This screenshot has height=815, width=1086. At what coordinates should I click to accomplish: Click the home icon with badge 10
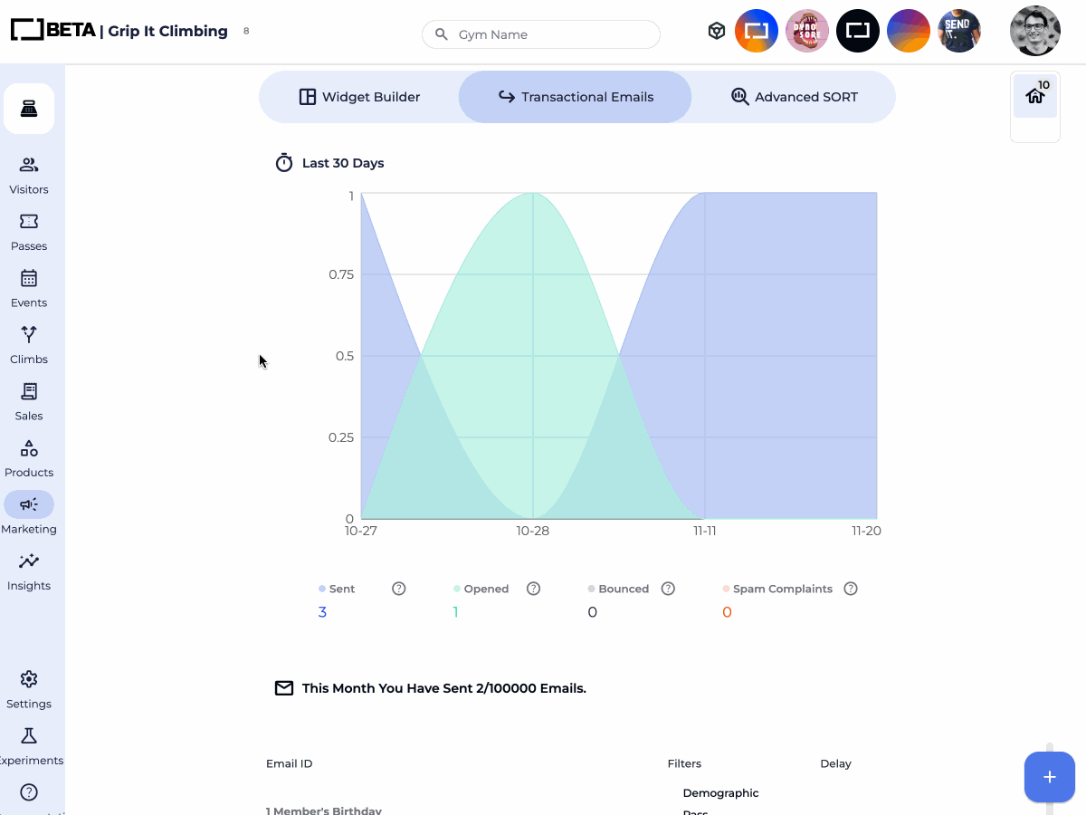point(1035,96)
